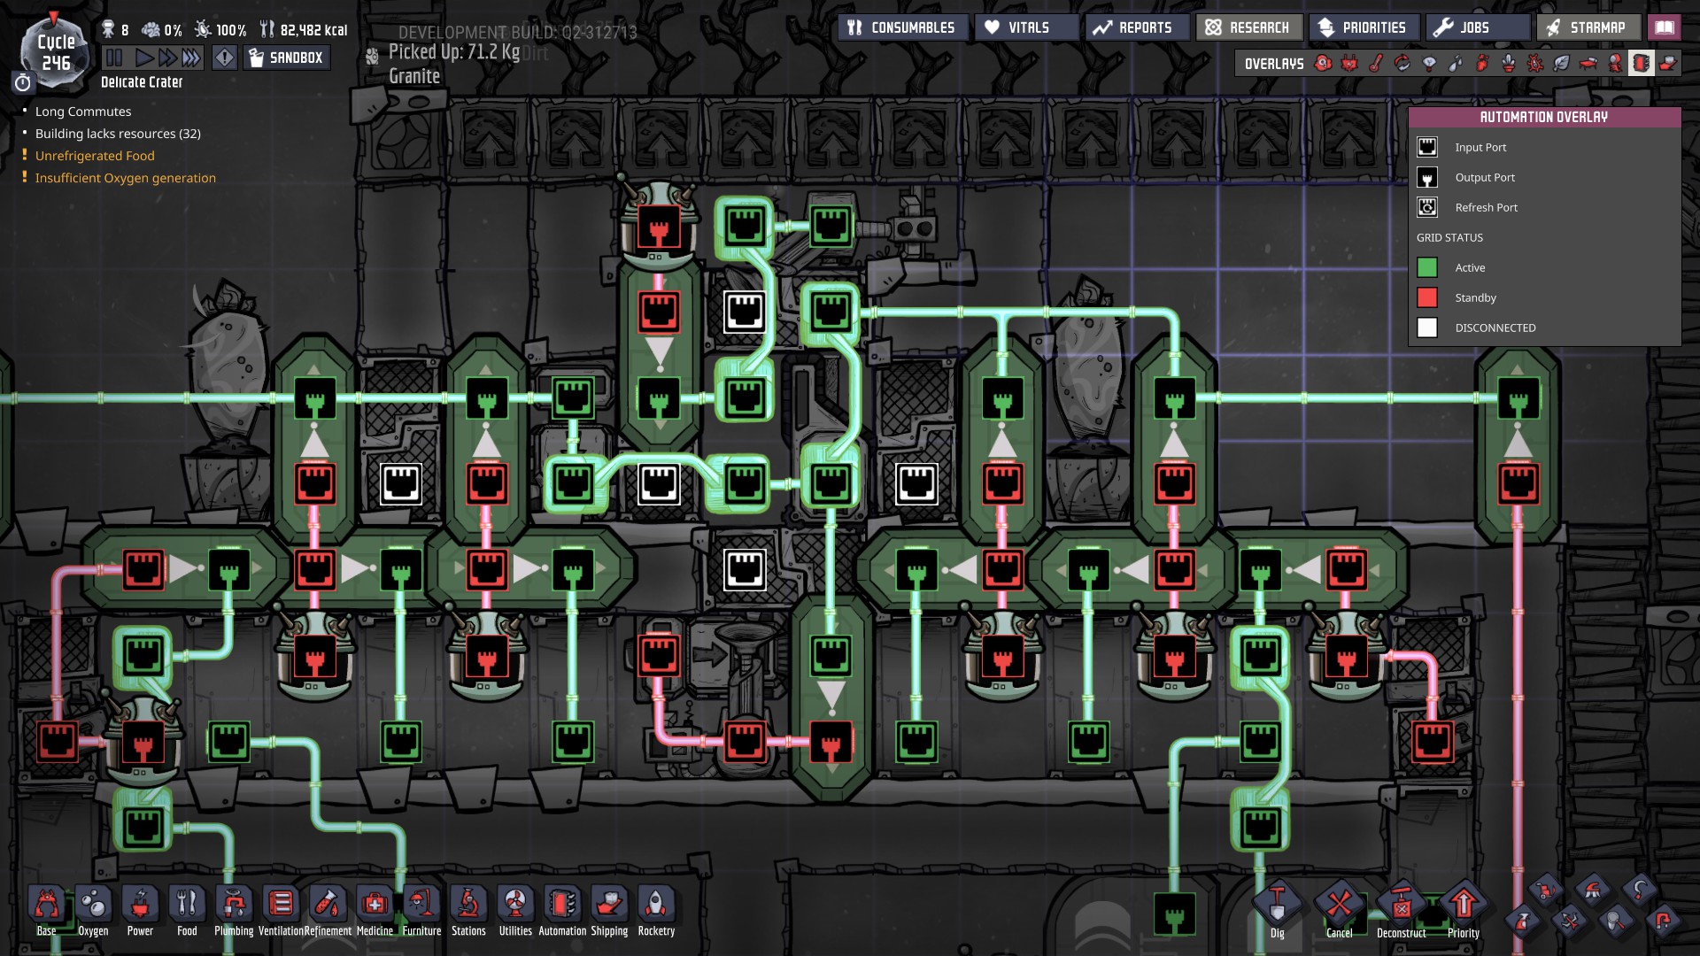Click the stopwatch schedule icon

(23, 82)
